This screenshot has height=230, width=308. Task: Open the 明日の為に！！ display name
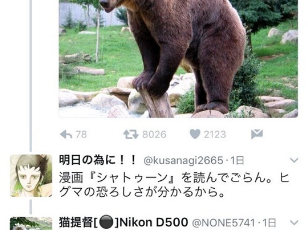coord(97,160)
